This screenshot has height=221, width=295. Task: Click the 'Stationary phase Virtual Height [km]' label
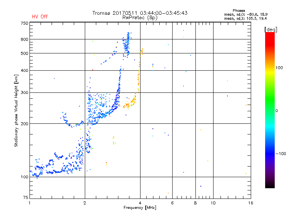click(16, 110)
